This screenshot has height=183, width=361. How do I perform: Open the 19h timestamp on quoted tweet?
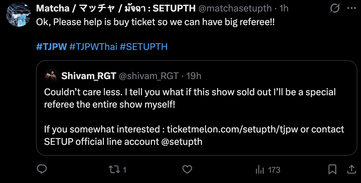tap(194, 76)
